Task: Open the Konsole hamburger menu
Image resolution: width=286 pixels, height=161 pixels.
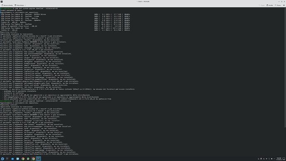Action: pyautogui.click(x=284, y=5)
